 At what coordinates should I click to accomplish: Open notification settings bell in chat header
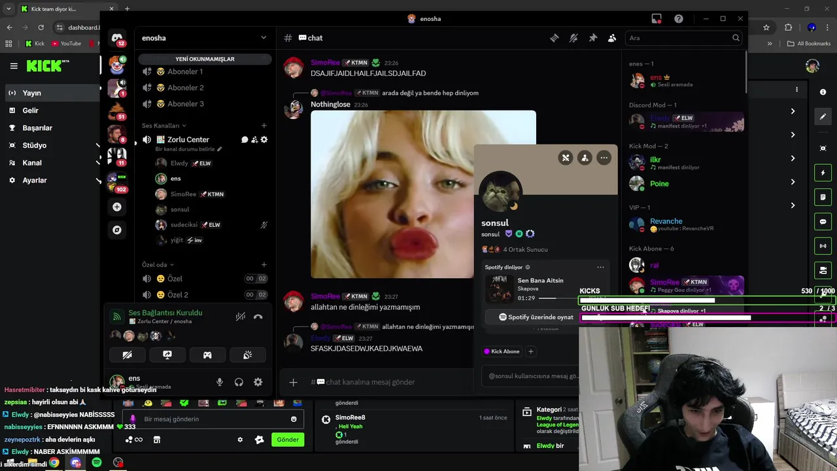(573, 38)
